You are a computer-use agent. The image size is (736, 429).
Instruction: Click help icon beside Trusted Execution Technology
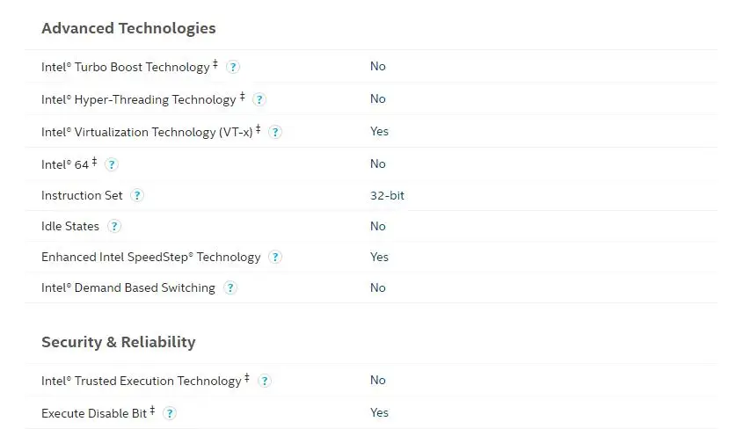(265, 381)
